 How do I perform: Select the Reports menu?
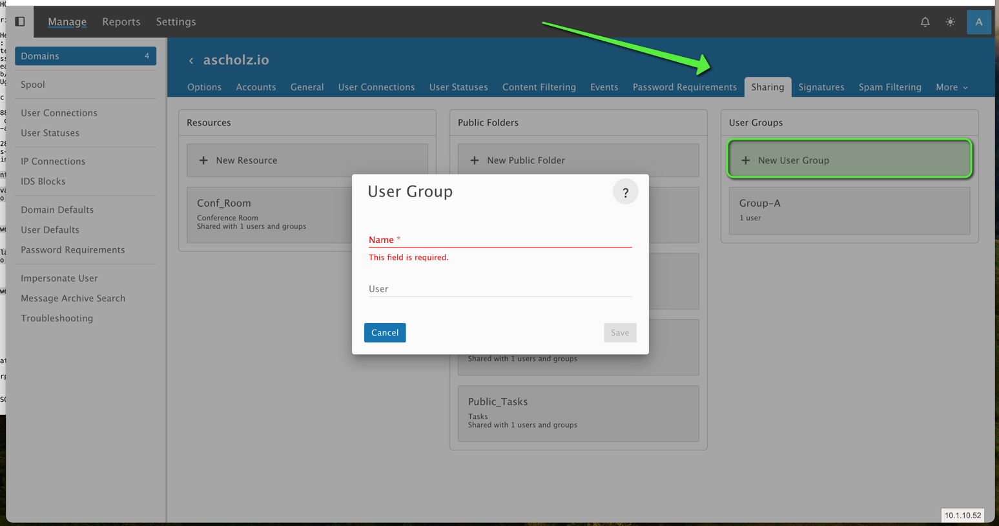tap(121, 22)
